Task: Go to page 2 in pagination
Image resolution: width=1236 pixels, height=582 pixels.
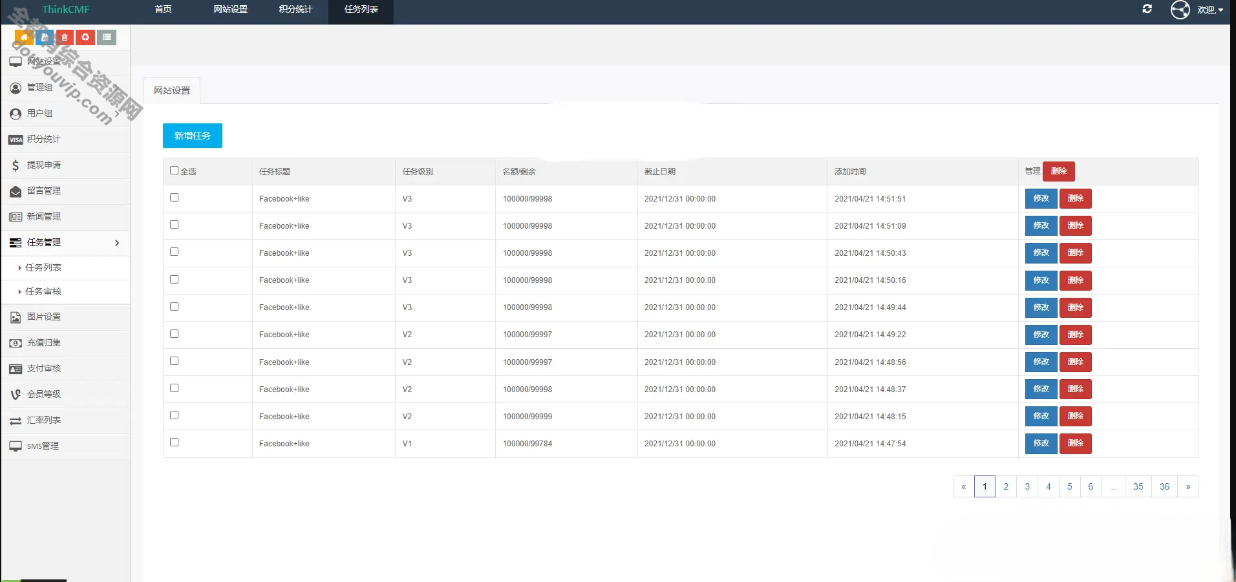Action: tap(1006, 486)
